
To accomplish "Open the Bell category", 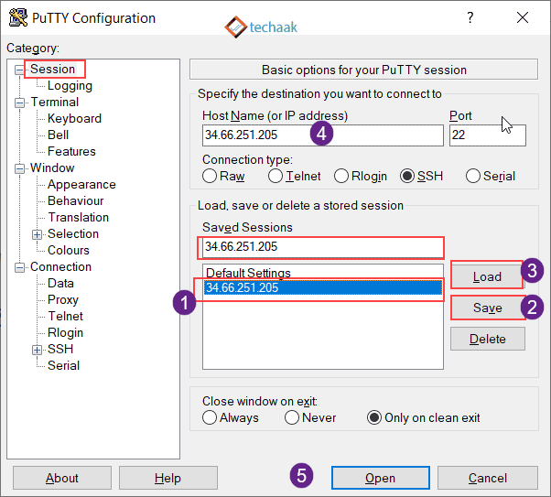I will click(x=58, y=135).
